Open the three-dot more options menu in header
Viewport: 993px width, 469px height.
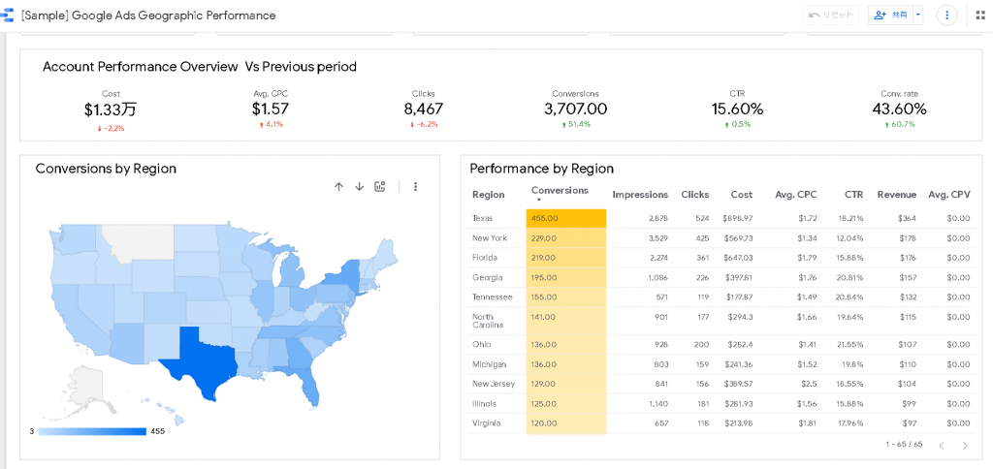pos(946,16)
